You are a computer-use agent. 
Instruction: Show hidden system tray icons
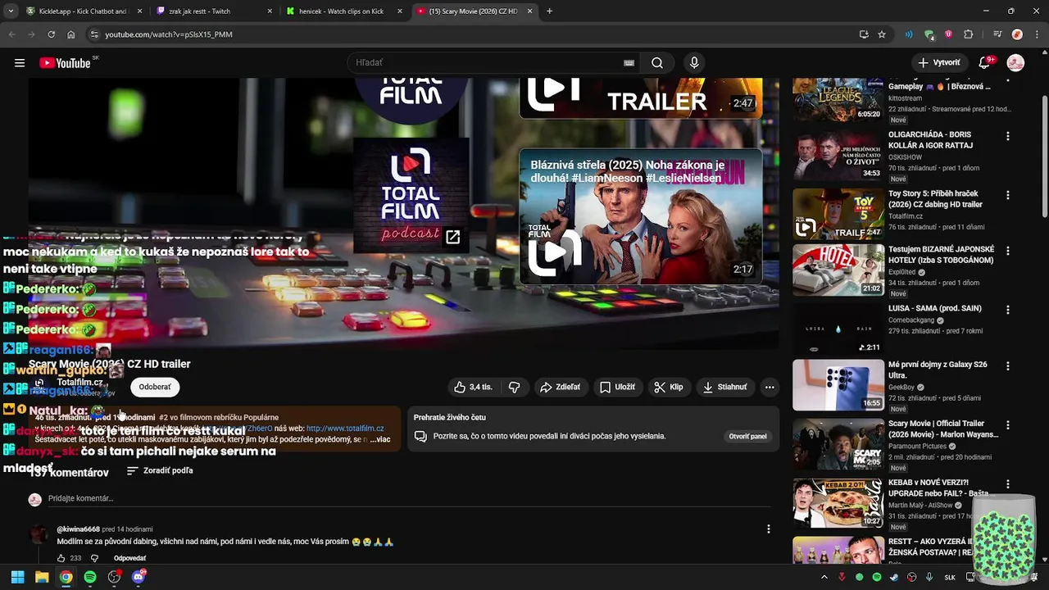tap(824, 577)
